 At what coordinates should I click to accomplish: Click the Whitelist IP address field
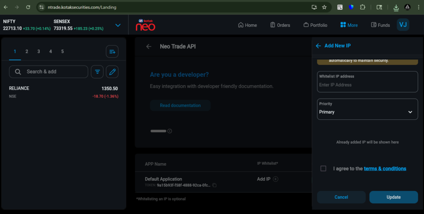coord(367,85)
